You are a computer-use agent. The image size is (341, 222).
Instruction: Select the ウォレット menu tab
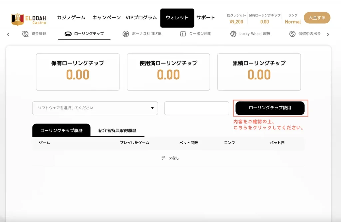click(177, 18)
